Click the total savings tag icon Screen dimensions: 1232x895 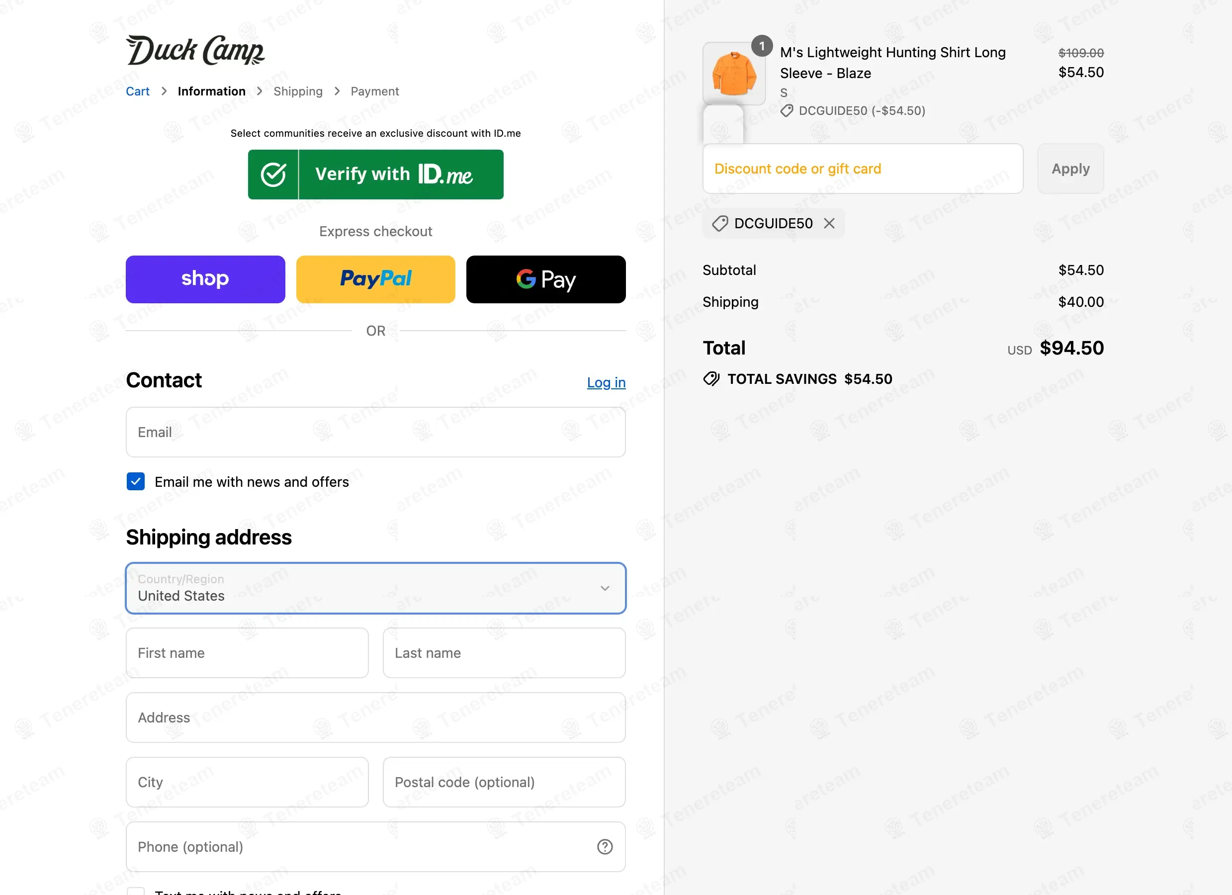[x=711, y=379]
